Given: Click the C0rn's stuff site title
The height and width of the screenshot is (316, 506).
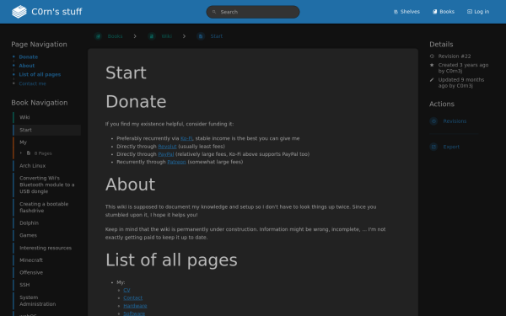Looking at the screenshot, I should point(57,12).
